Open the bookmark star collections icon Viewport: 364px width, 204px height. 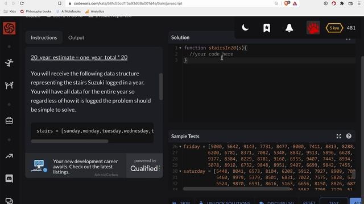[x=267, y=28]
